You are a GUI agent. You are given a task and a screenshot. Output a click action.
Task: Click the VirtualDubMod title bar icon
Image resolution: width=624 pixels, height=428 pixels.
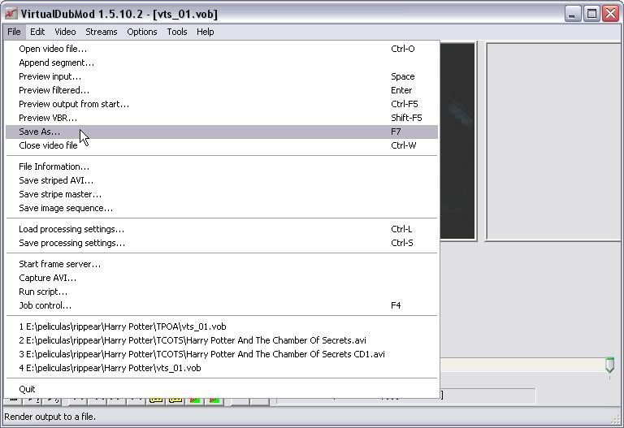click(x=11, y=14)
